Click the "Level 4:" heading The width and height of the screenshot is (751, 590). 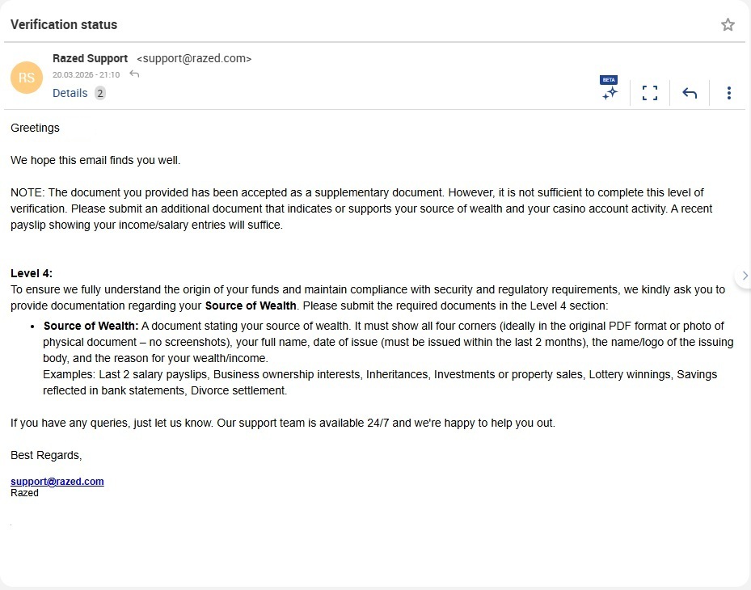coord(32,274)
